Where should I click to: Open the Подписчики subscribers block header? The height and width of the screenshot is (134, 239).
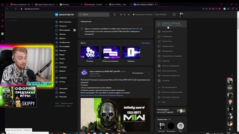tap(164, 119)
